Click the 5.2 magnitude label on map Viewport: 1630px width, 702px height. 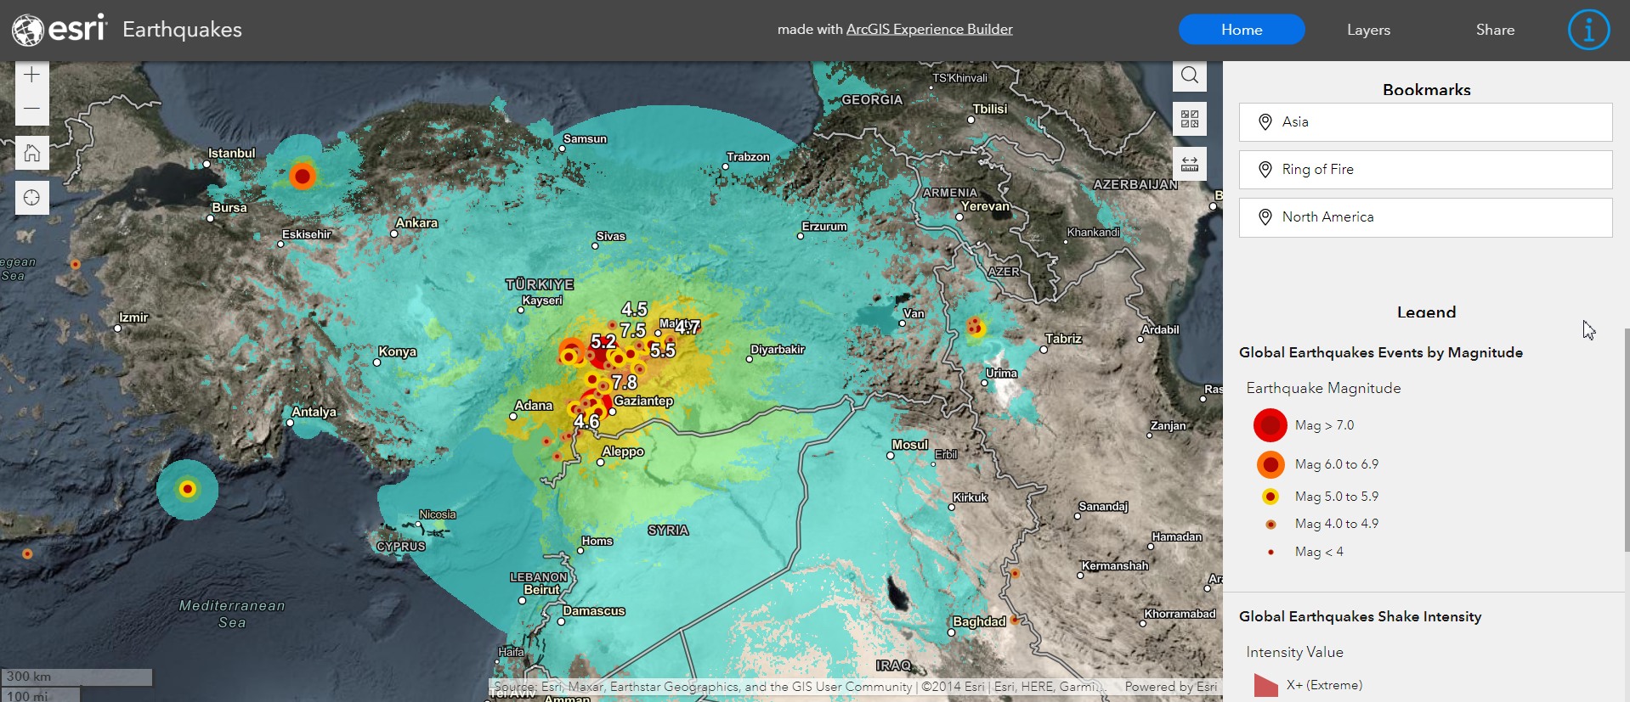point(603,342)
